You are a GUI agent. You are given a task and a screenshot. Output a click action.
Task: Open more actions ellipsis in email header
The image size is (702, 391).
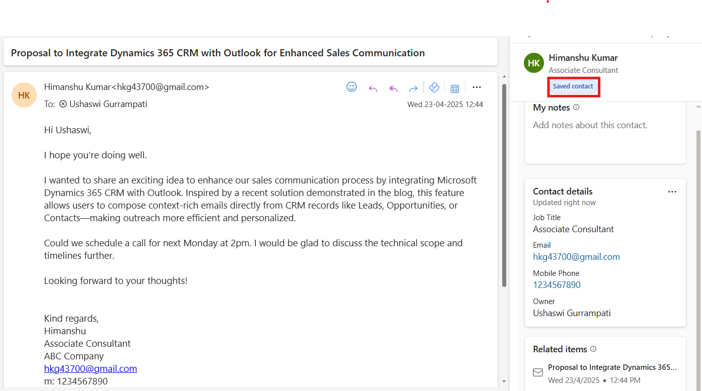pos(477,87)
